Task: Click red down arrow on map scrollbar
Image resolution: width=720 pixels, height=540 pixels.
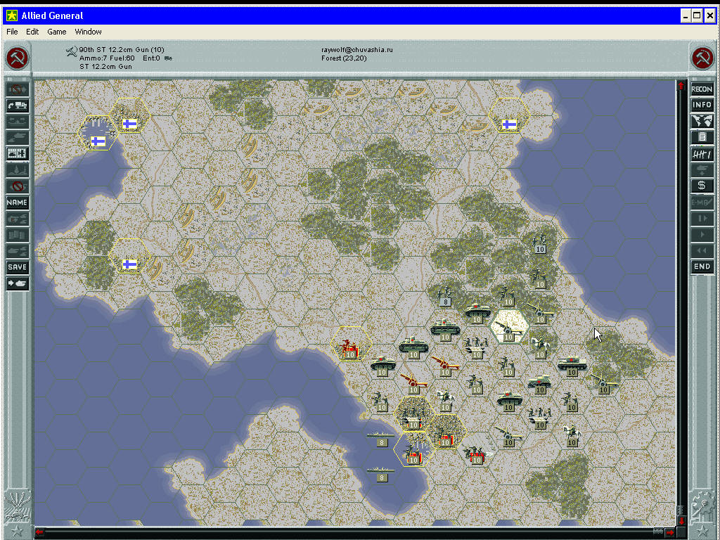Action: pyautogui.click(x=681, y=521)
